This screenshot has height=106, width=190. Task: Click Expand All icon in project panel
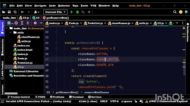point(22,23)
